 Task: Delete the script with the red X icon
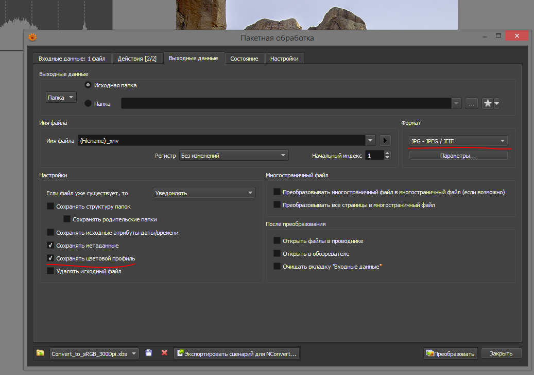165,353
